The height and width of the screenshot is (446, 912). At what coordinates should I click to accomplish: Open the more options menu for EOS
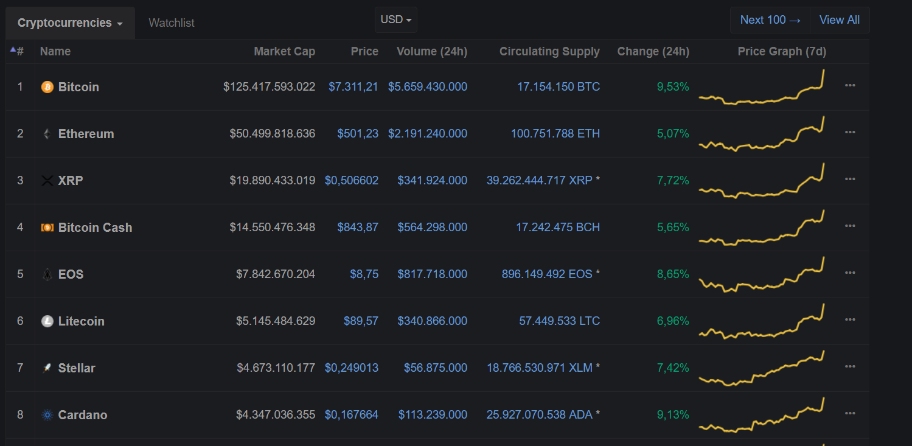pyautogui.click(x=850, y=273)
